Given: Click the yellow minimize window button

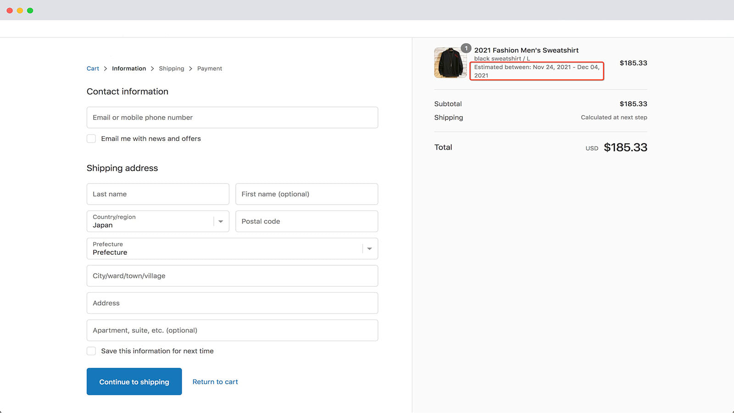Looking at the screenshot, I should coord(20,11).
